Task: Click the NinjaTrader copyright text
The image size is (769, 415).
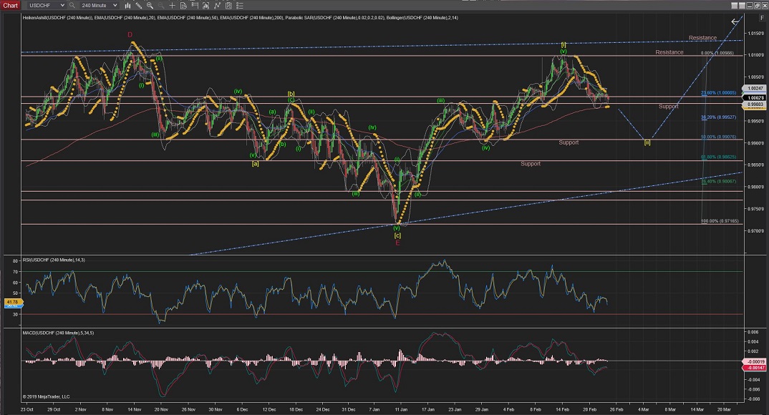Action: click(x=46, y=397)
